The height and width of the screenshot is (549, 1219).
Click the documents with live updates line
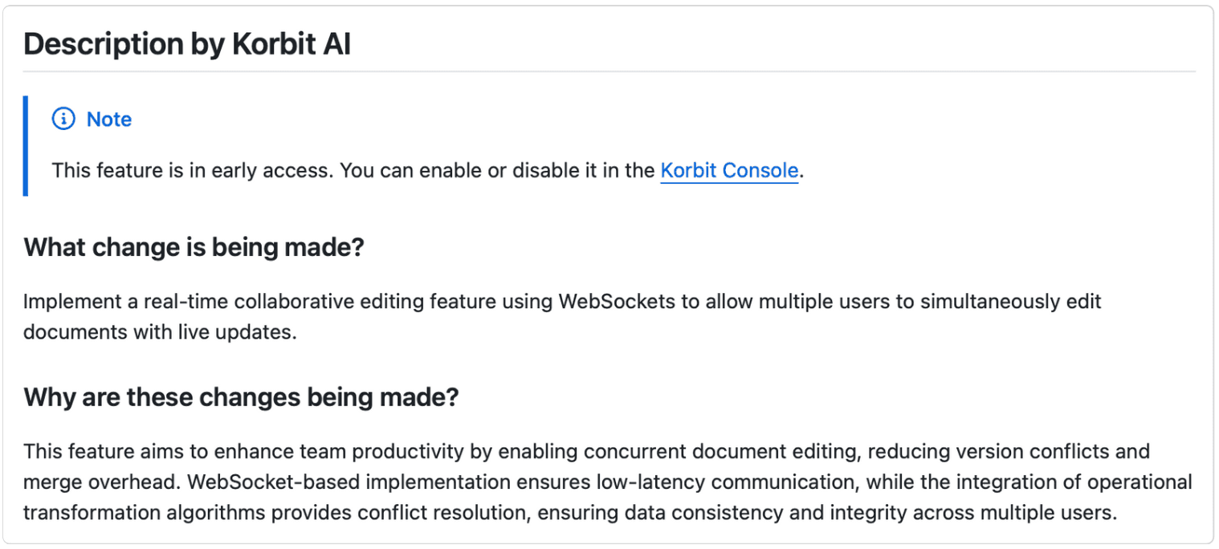point(161,332)
